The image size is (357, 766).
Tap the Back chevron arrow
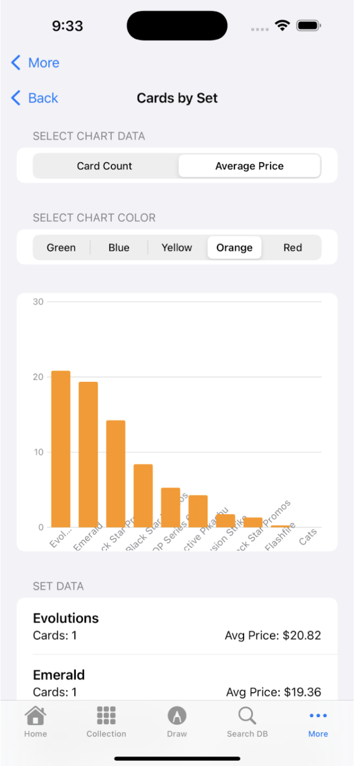(x=16, y=98)
